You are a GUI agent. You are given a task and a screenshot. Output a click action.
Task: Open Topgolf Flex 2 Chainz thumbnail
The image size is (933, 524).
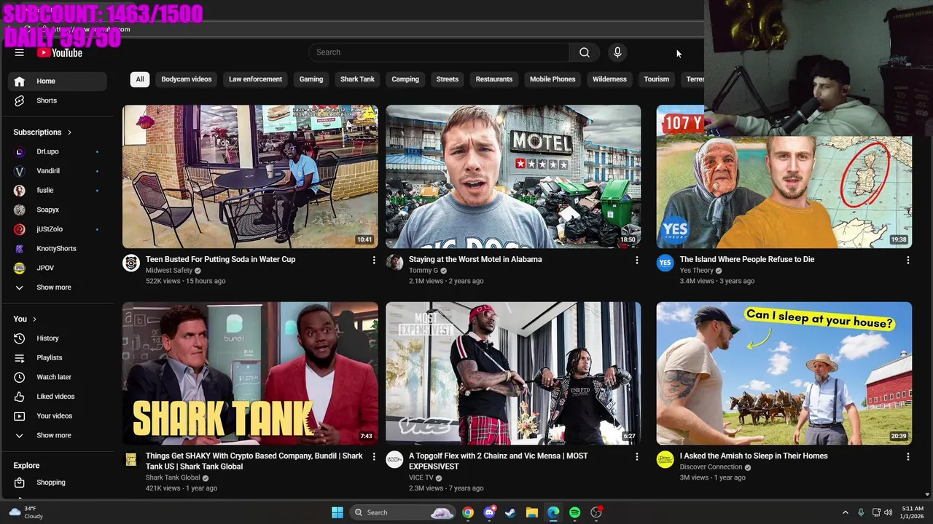[x=513, y=373]
